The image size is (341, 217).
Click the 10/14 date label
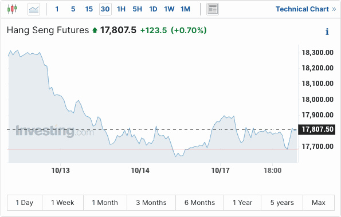coord(140,171)
